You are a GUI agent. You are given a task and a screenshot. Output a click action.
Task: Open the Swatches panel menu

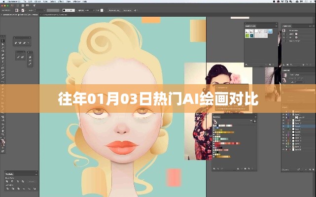click(255, 117)
